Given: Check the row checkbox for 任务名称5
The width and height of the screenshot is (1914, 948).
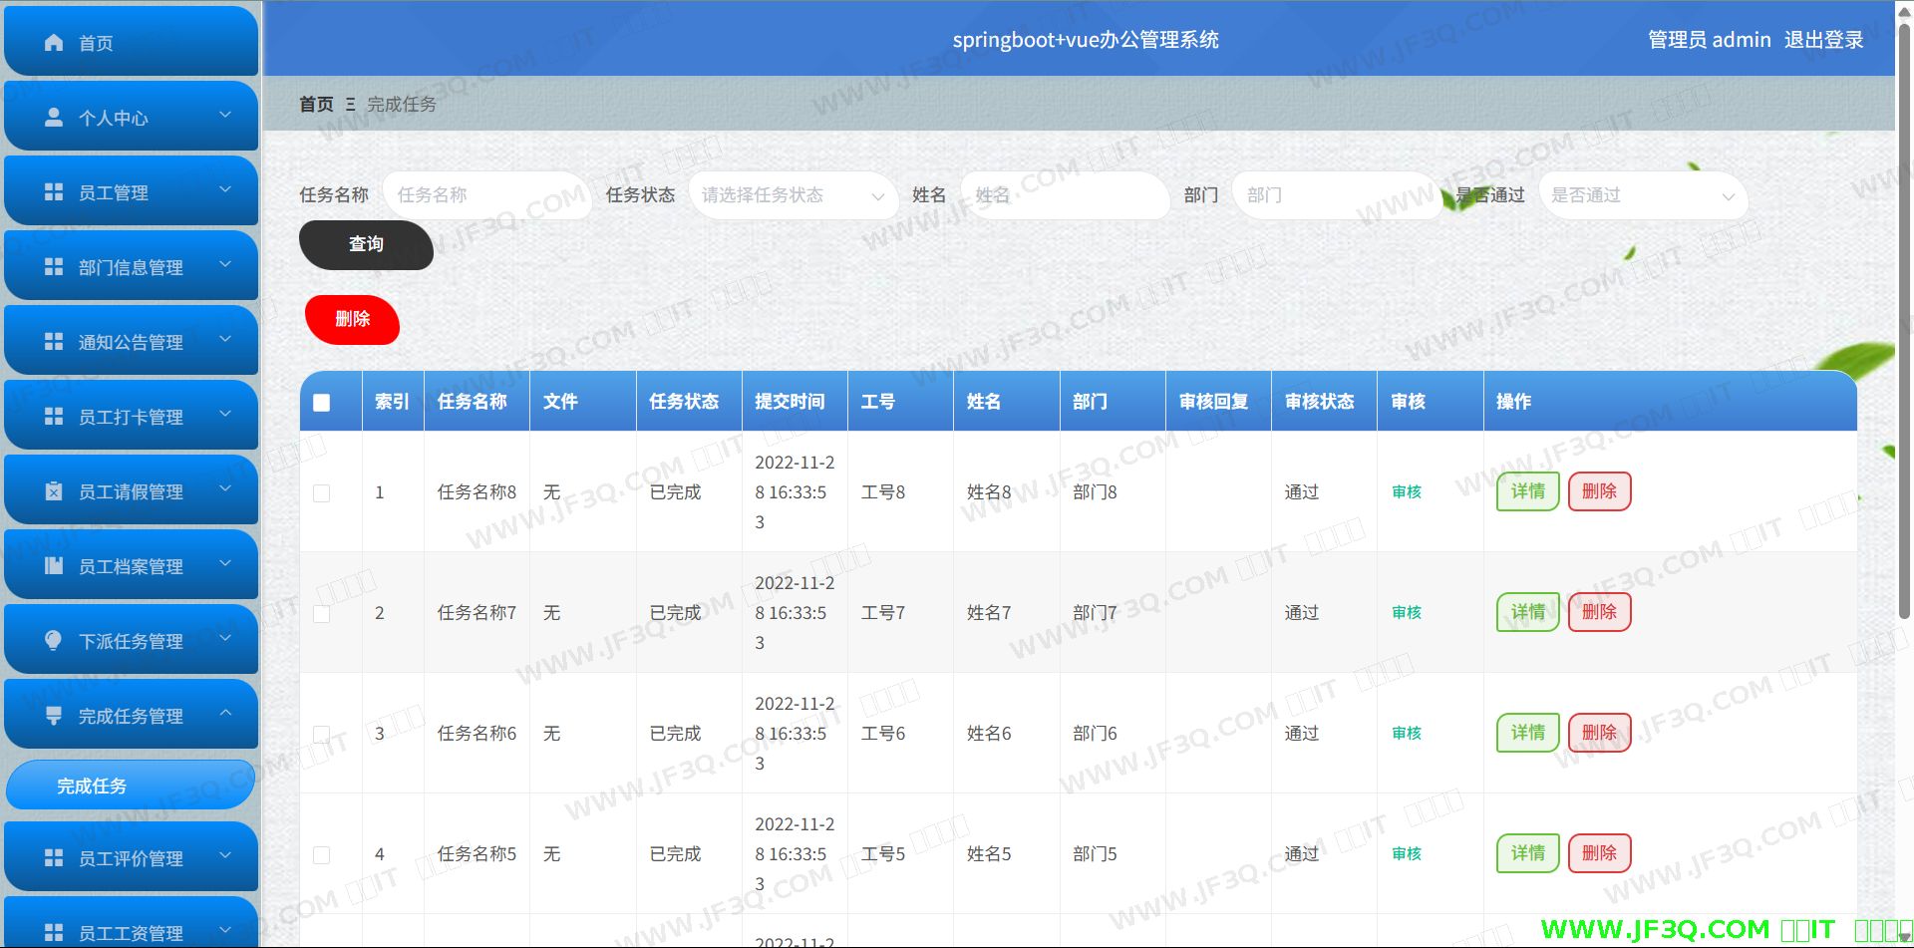Looking at the screenshot, I should click(321, 855).
